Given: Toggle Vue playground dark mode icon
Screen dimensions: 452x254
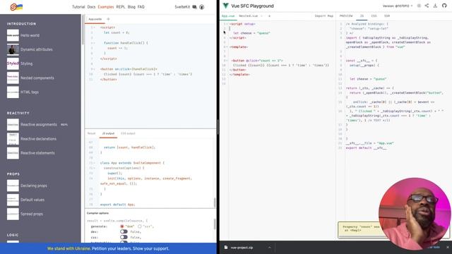Looking at the screenshot, I should (x=419, y=6).
